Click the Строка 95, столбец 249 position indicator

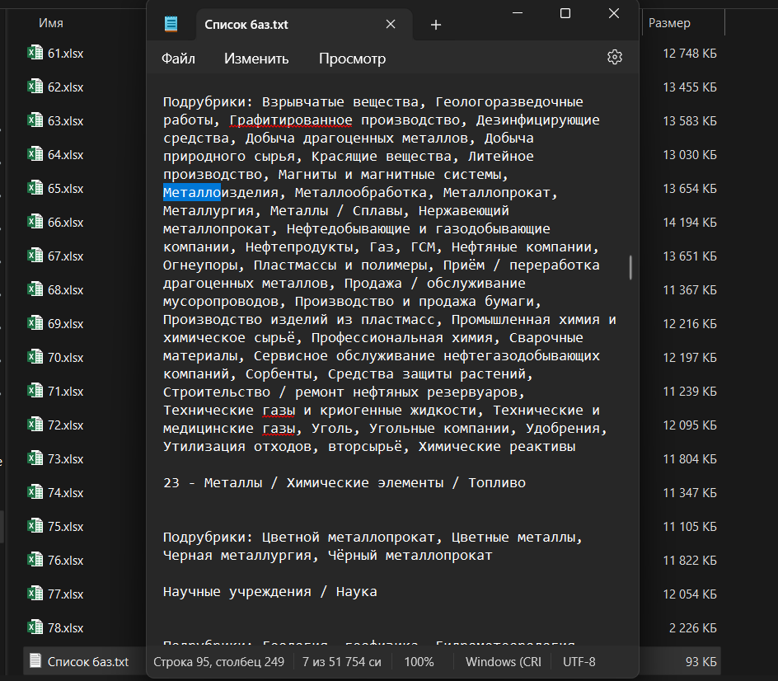[x=217, y=661]
